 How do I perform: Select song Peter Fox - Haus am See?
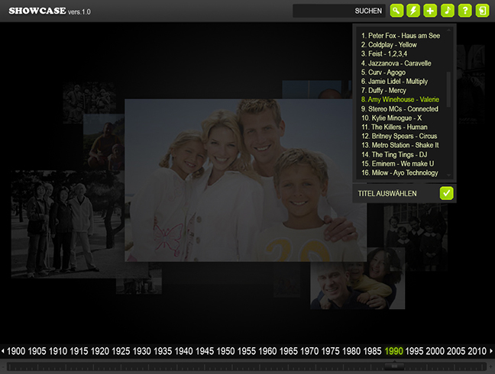coord(399,36)
